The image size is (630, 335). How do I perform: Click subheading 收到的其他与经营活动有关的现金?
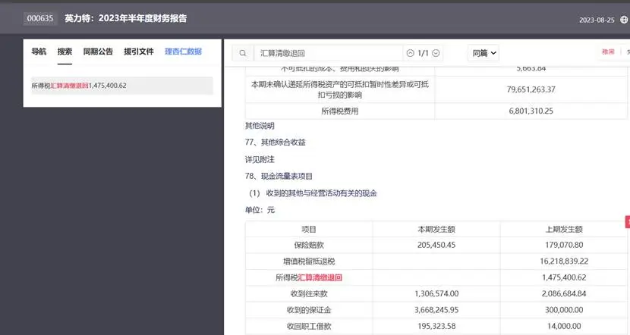(x=321, y=193)
